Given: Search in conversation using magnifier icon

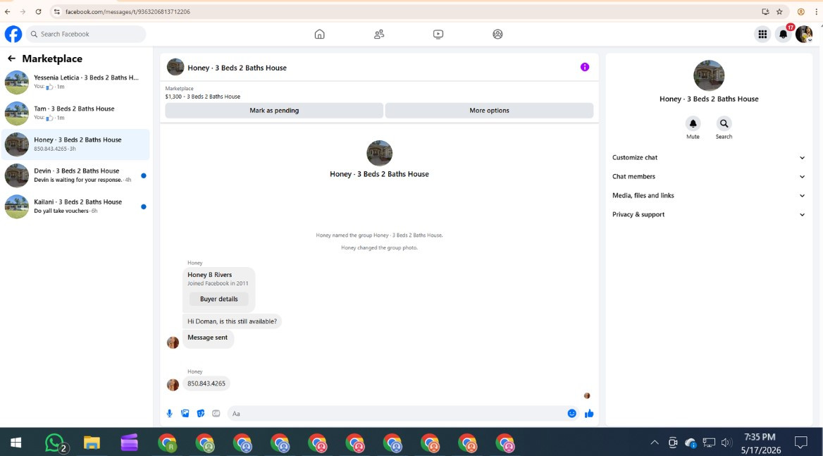Looking at the screenshot, I should 724,123.
